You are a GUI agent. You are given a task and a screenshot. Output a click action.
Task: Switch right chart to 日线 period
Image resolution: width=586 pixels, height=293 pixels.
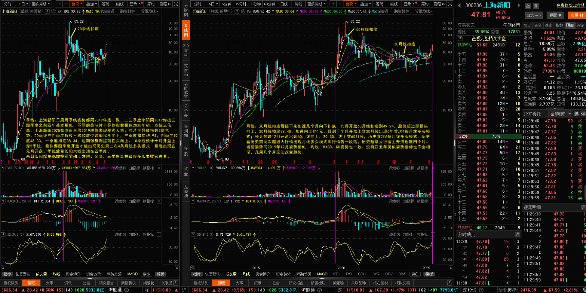point(284,4)
